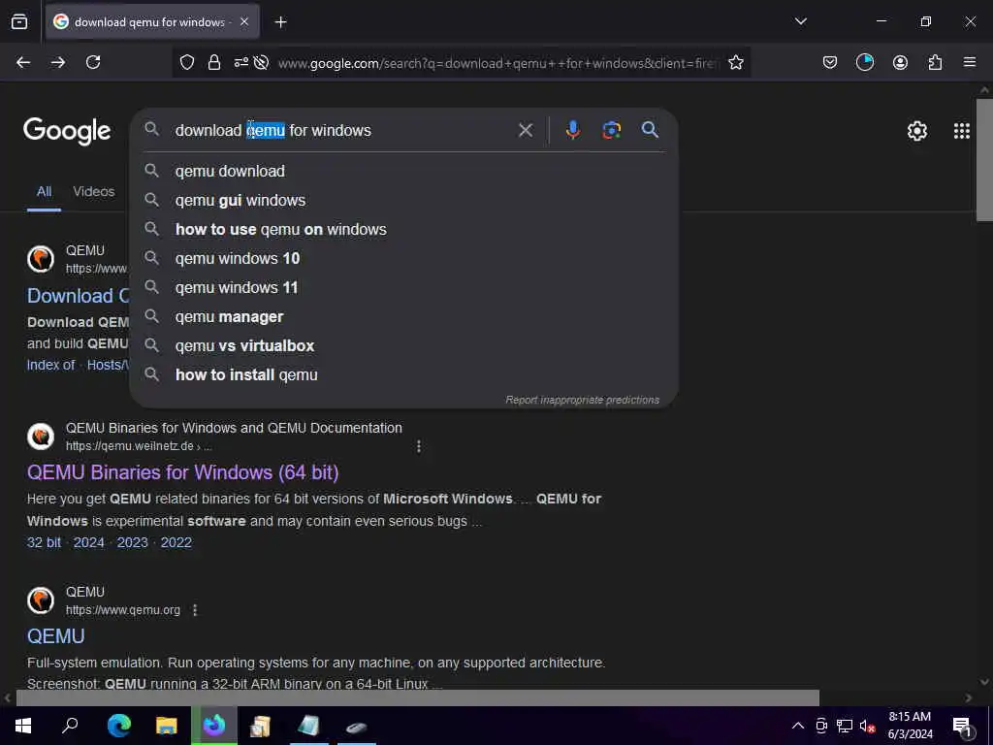Viewport: 993px width, 745px height.
Task: Open network status tray icon
Action: click(845, 726)
